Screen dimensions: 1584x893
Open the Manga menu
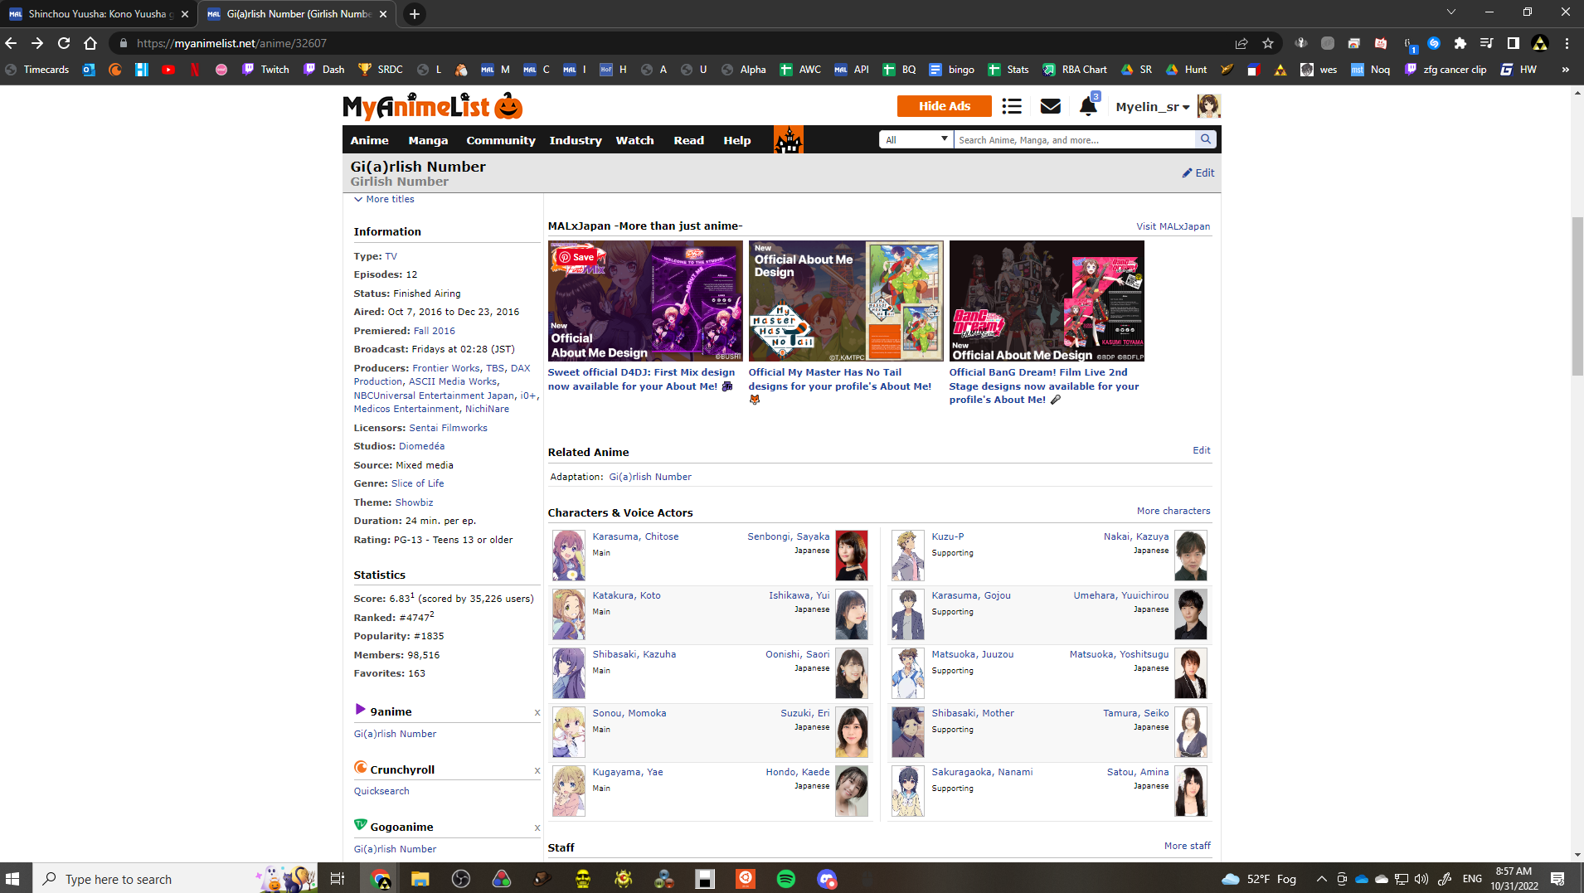point(428,140)
